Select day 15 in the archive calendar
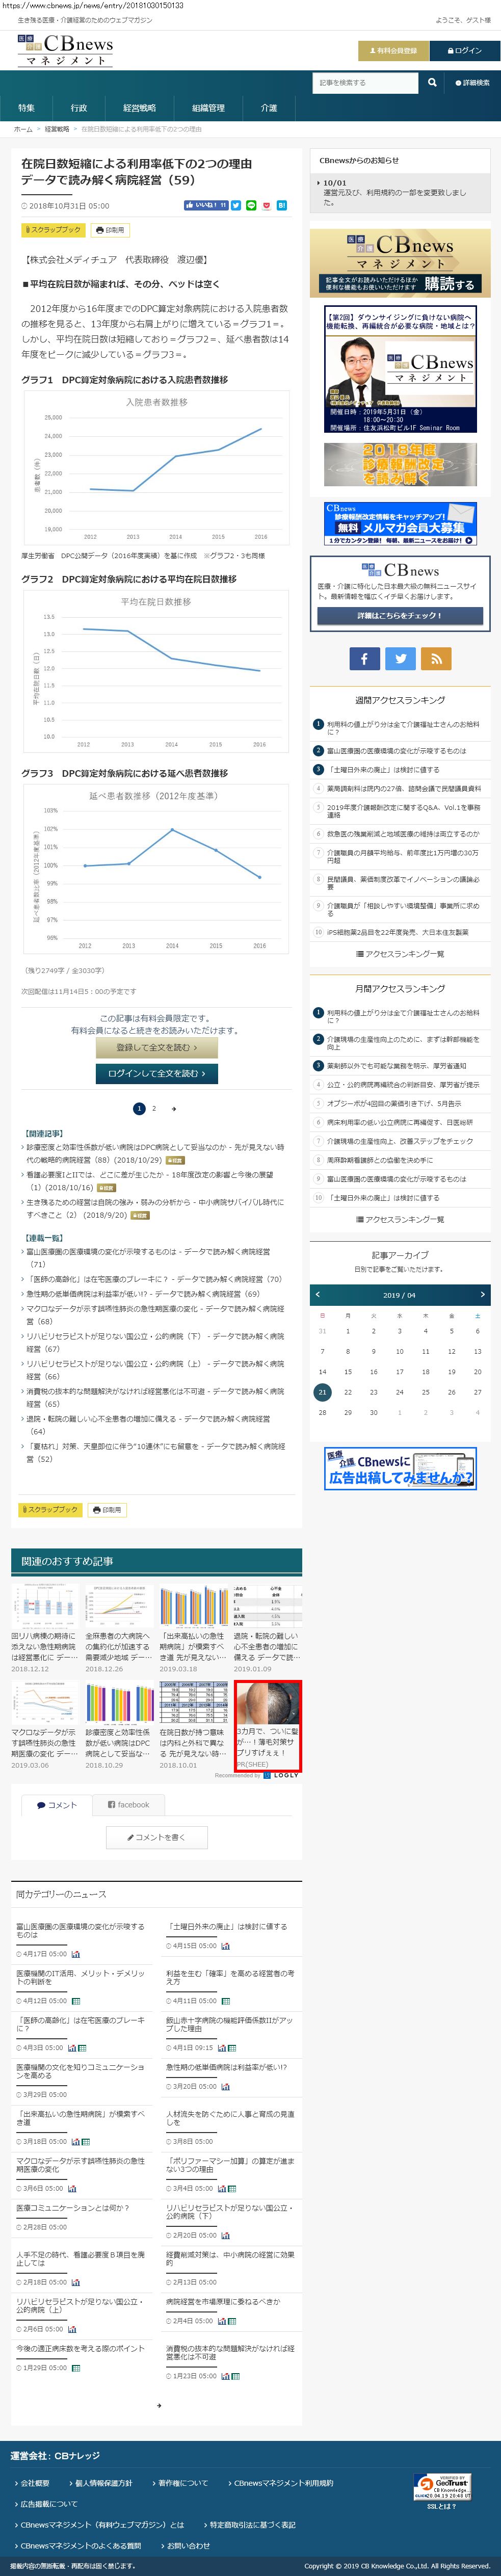 [x=348, y=1371]
